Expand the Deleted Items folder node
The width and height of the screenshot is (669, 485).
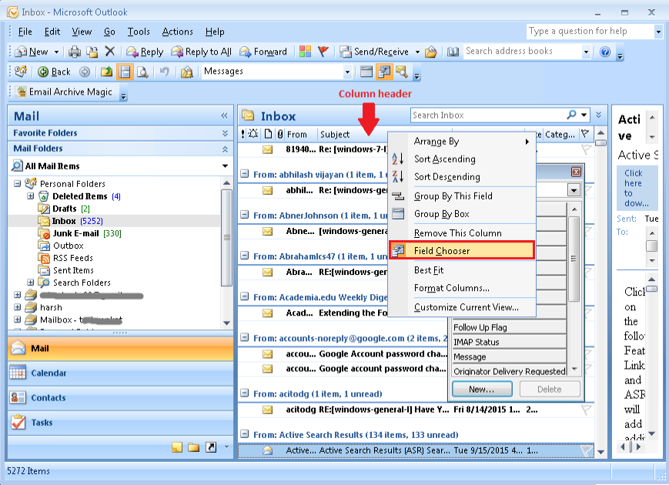point(30,196)
